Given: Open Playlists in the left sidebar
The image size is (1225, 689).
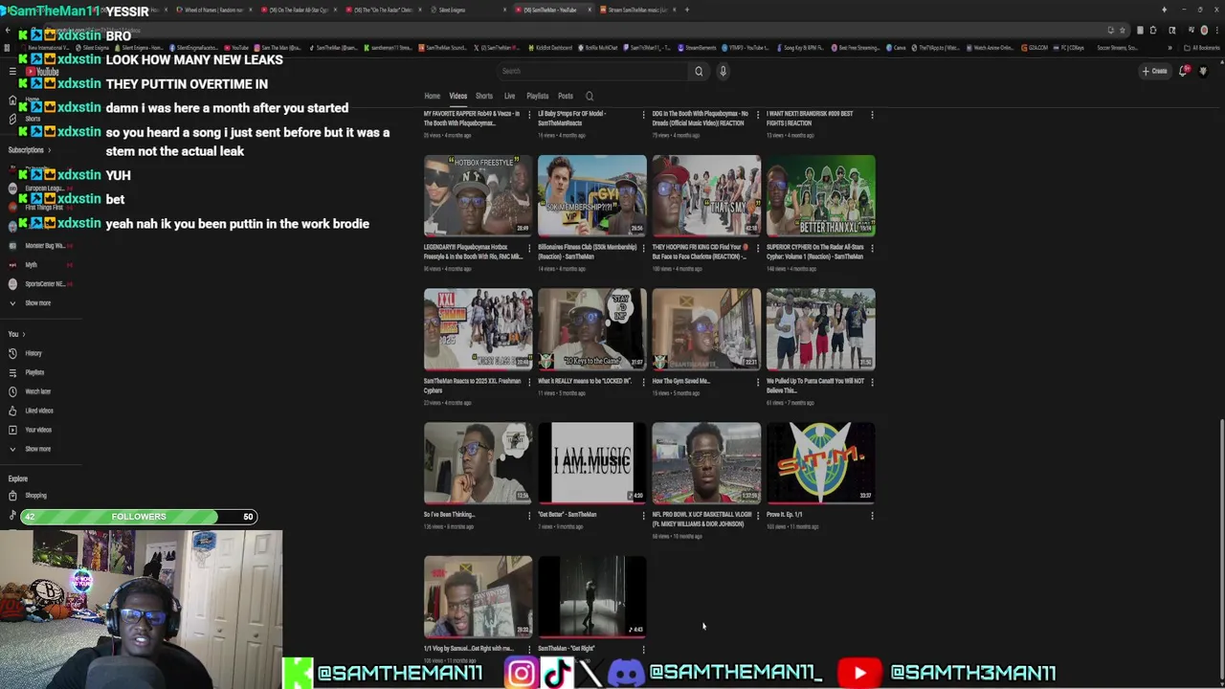Looking at the screenshot, I should (34, 372).
